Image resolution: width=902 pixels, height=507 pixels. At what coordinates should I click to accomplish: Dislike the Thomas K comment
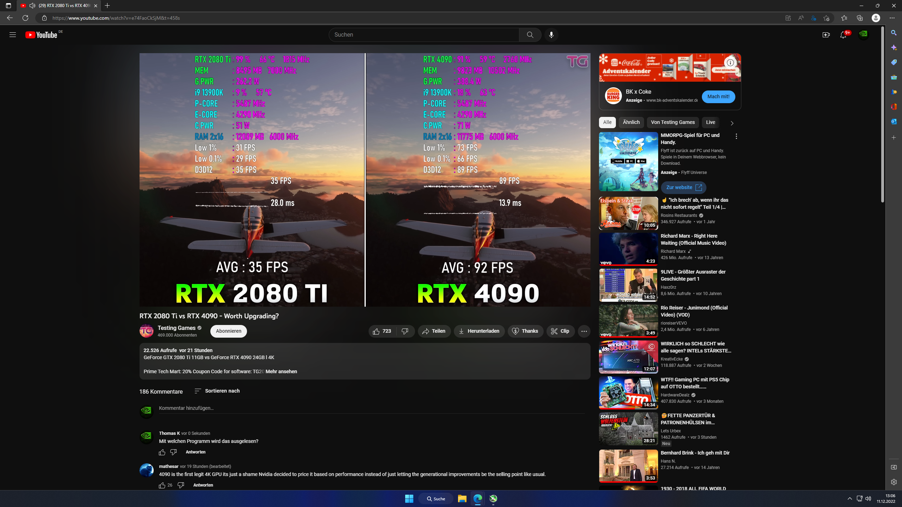[173, 452]
